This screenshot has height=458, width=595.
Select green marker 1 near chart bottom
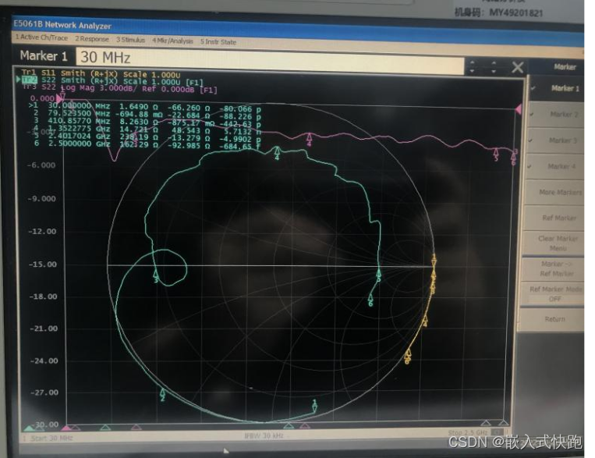click(x=314, y=406)
